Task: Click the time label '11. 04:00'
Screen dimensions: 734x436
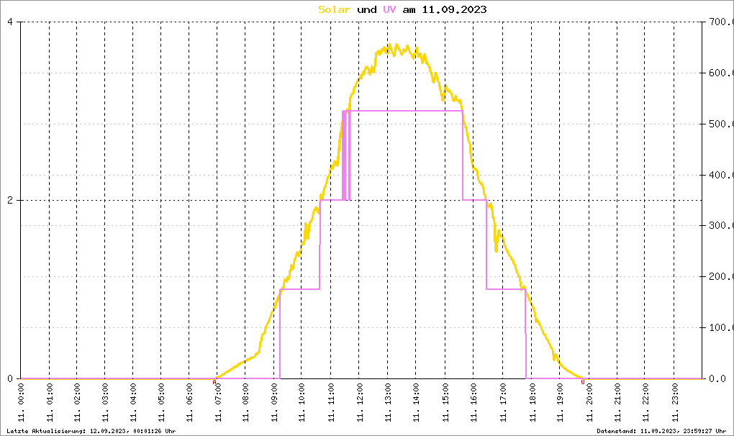Action: tap(133, 402)
